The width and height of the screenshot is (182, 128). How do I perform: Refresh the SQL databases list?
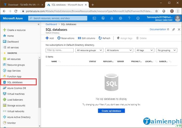coord(105,38)
